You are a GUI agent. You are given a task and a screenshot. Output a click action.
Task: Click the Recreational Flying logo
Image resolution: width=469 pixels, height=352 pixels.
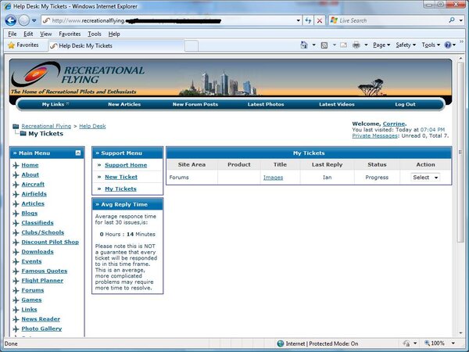[78, 79]
